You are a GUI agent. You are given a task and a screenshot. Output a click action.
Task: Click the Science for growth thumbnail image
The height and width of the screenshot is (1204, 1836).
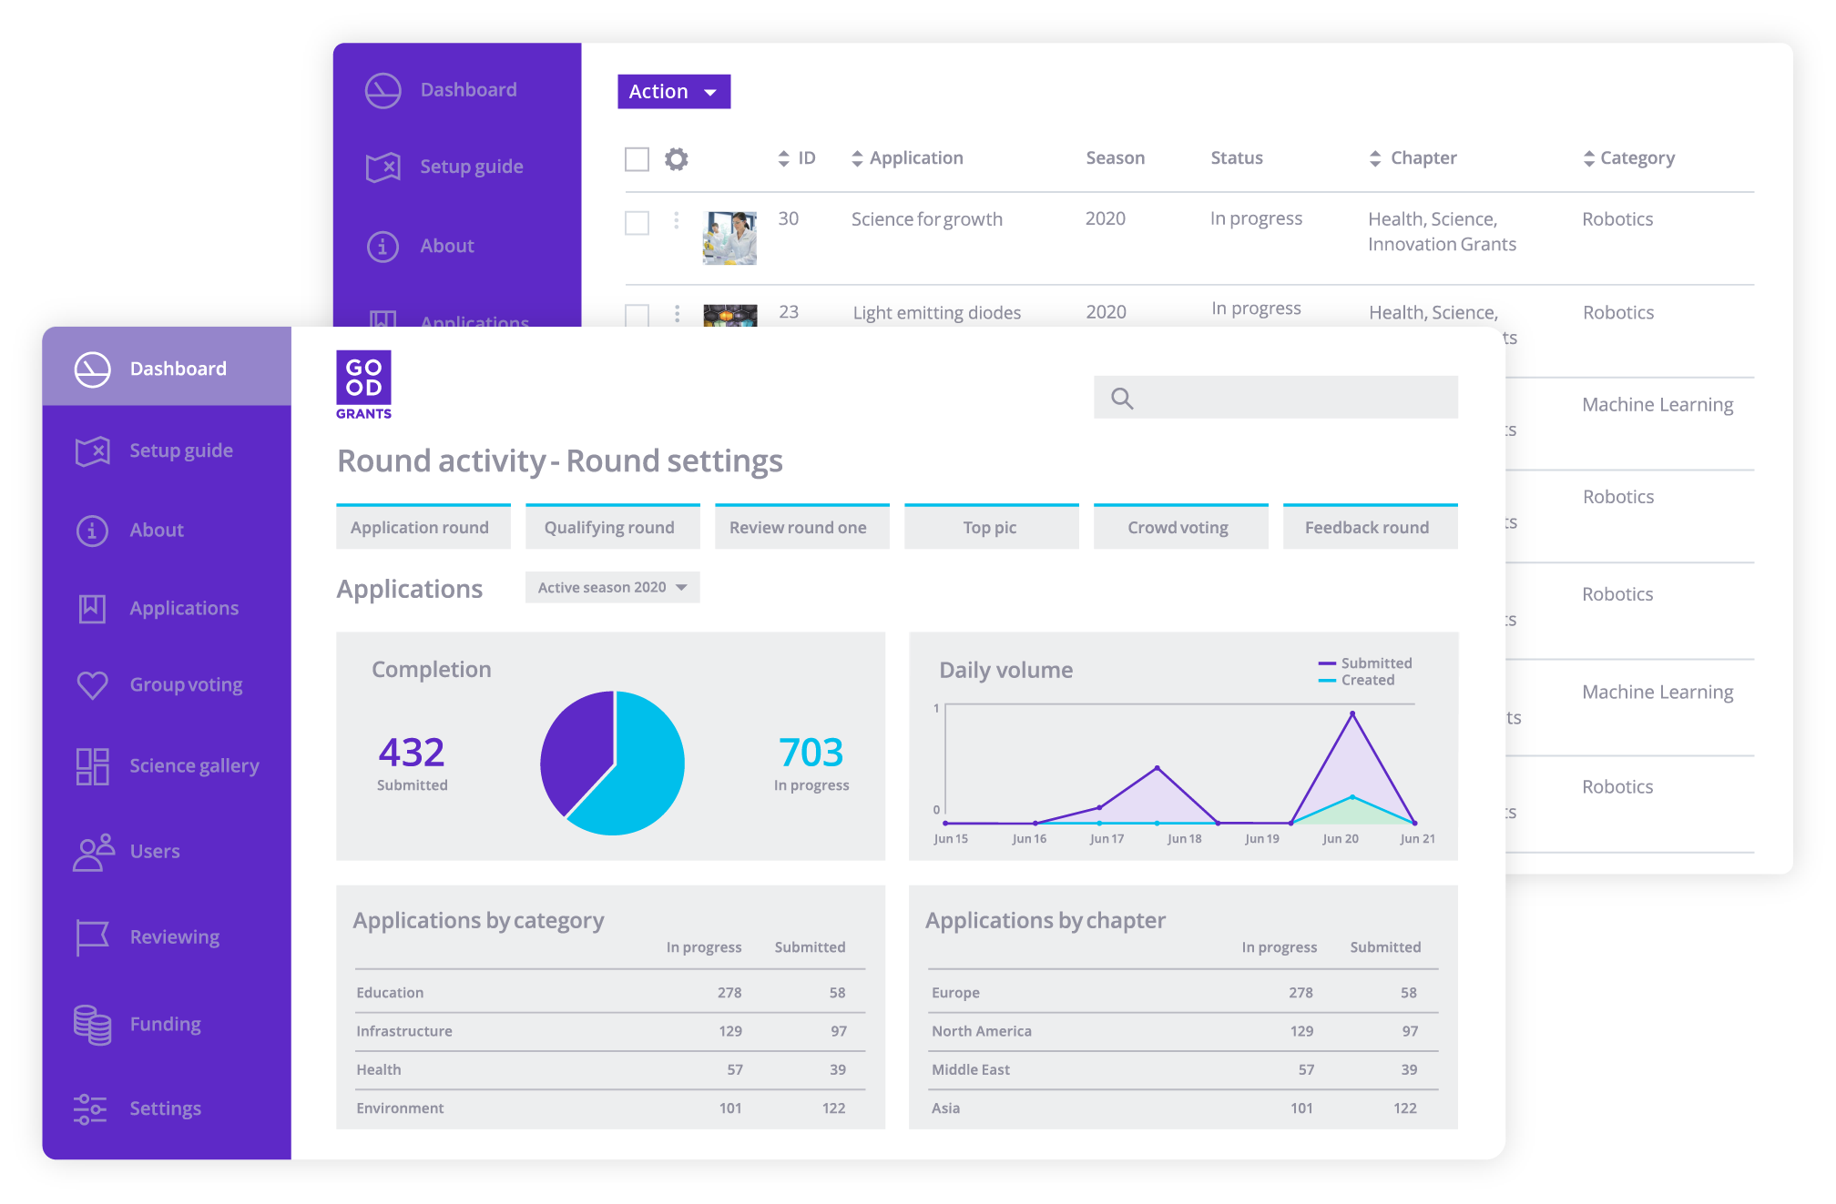pyautogui.click(x=729, y=238)
